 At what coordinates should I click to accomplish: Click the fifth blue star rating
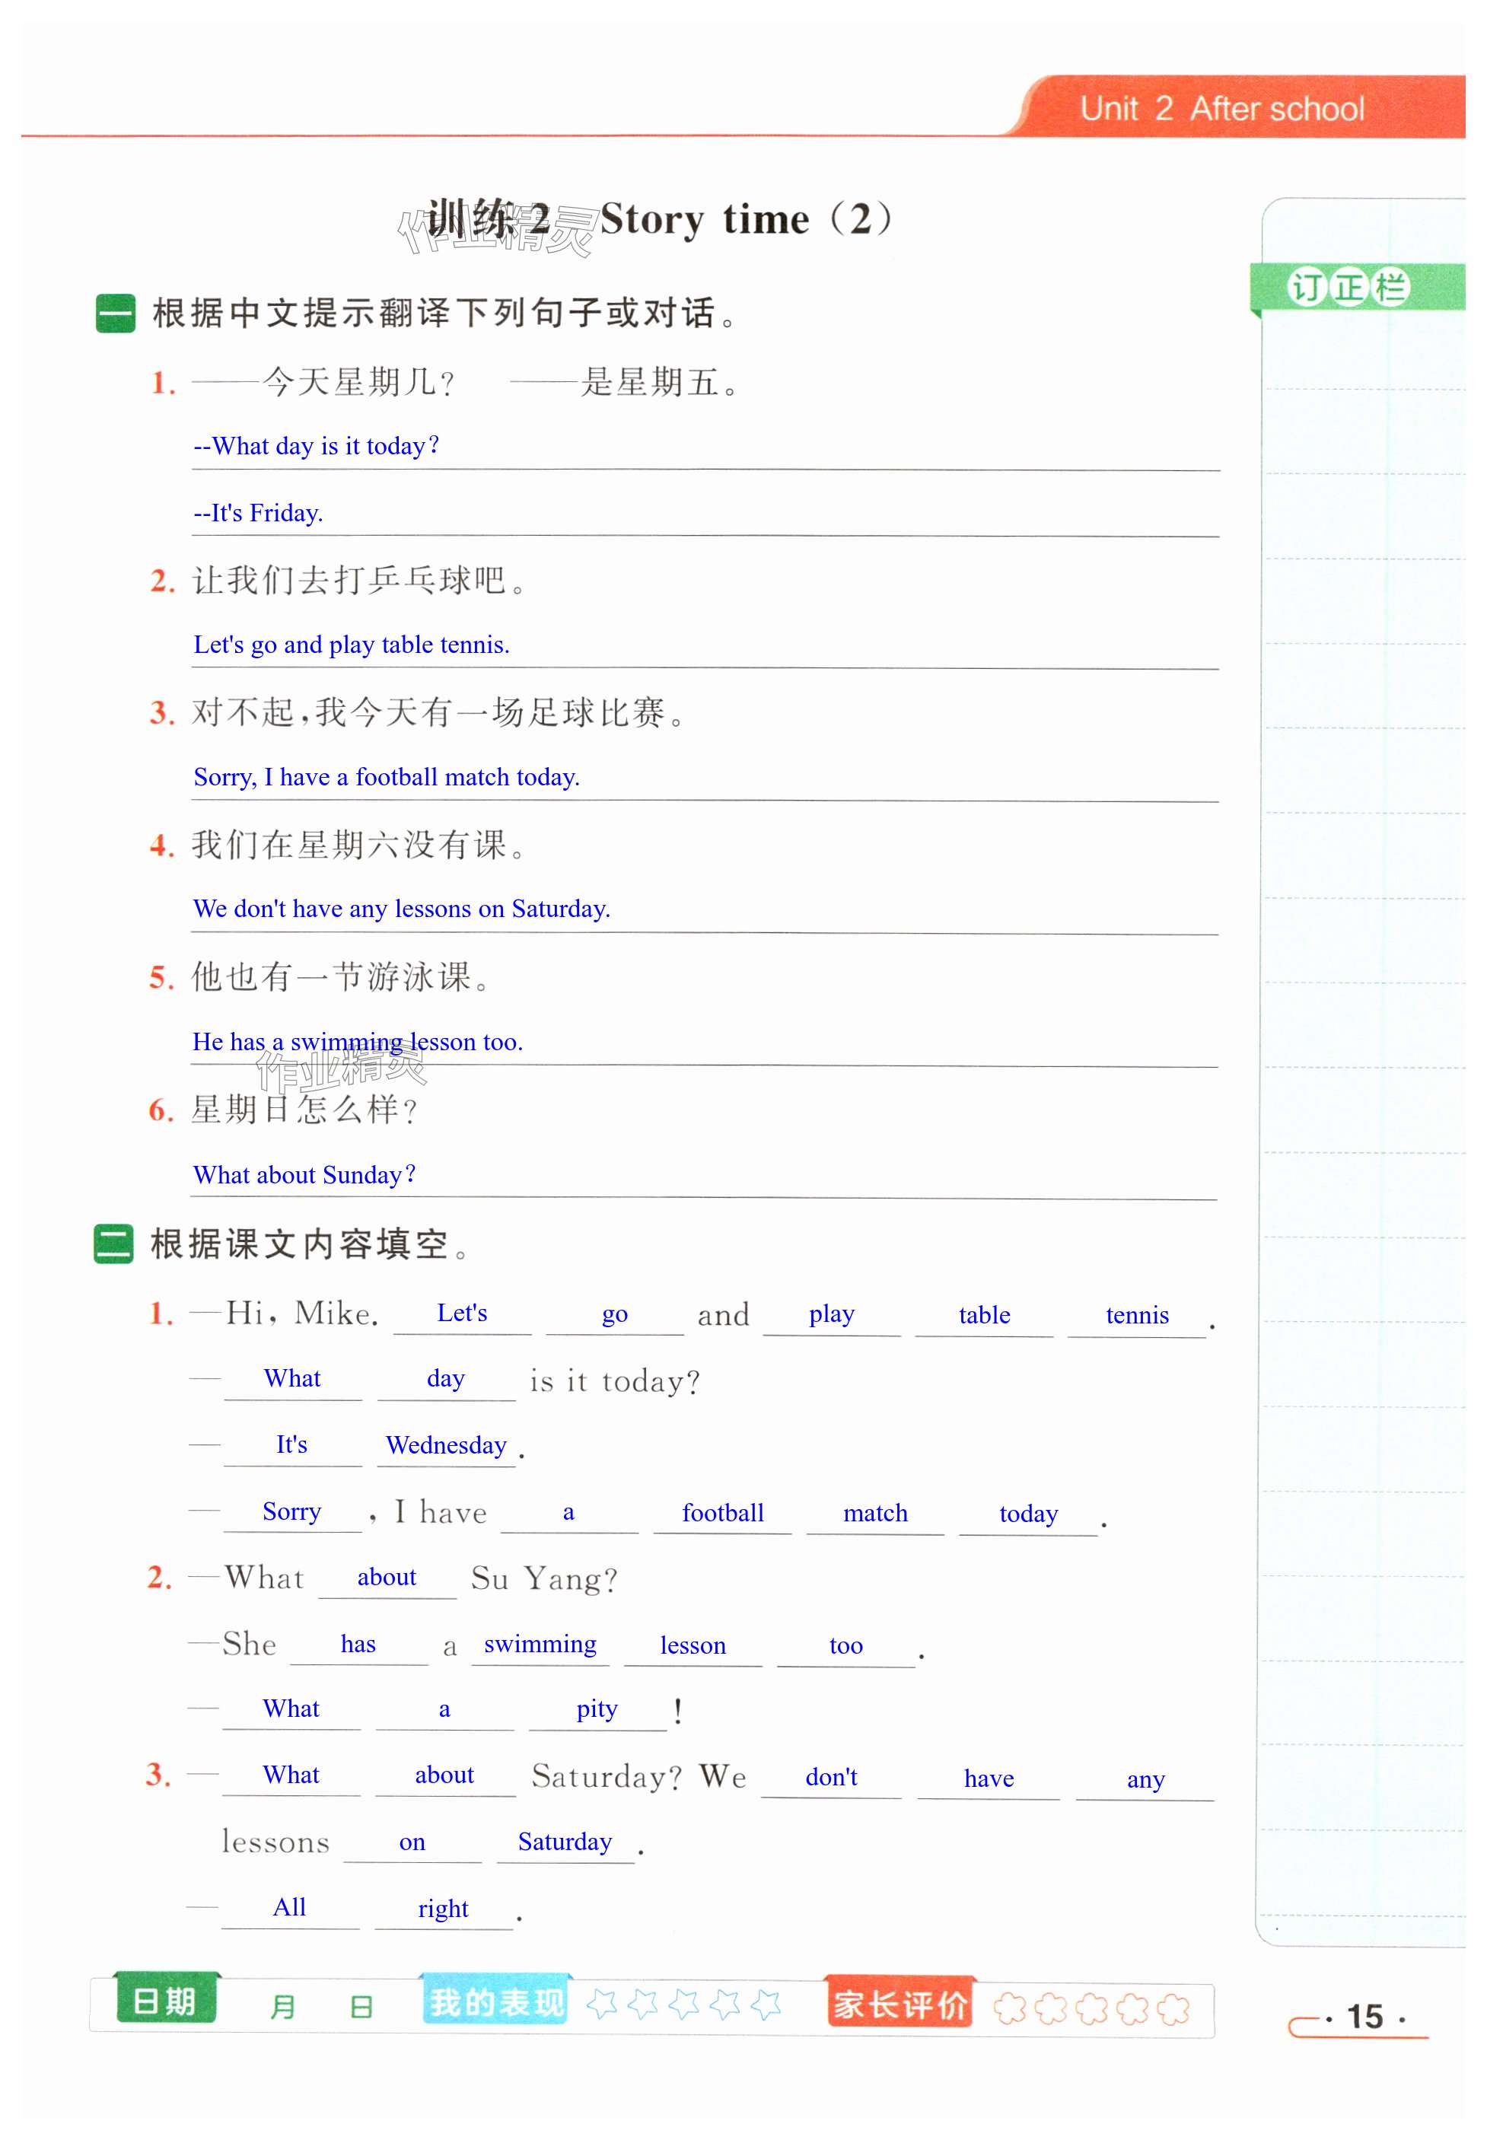pyautogui.click(x=766, y=2003)
